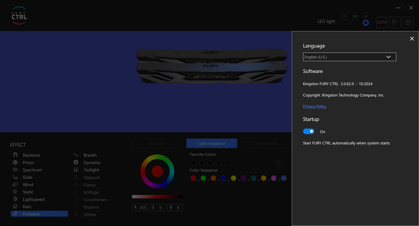Select the Firework effect icon
Viewport: 419px width, 226px height.
(15, 214)
